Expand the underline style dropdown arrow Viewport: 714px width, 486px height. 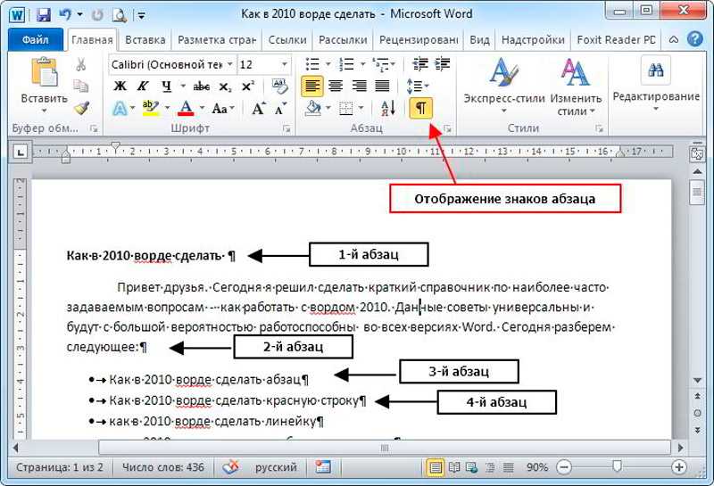183,86
